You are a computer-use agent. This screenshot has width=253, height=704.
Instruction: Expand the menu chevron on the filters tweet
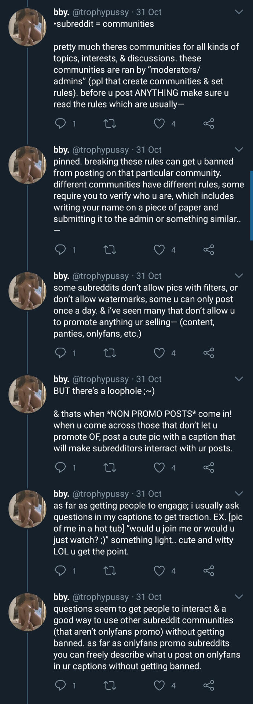239,276
